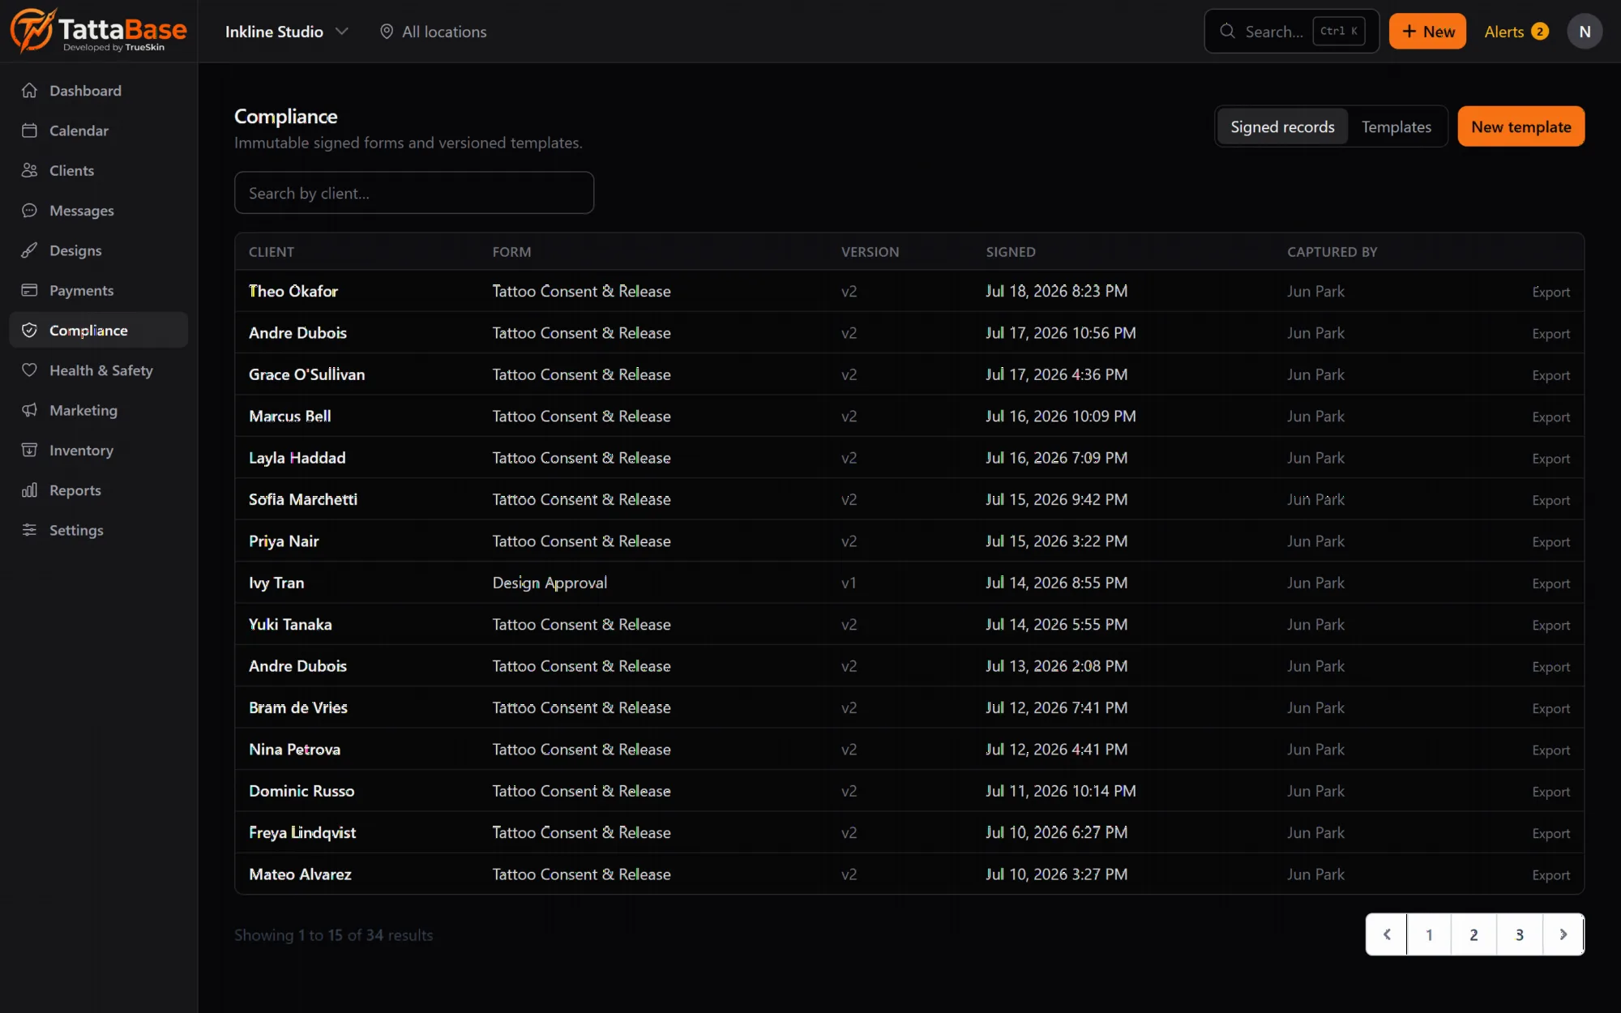Click Jul 13, 2026 2:08 PM timestamp
Viewport: 1621px width, 1013px height.
tap(1056, 666)
